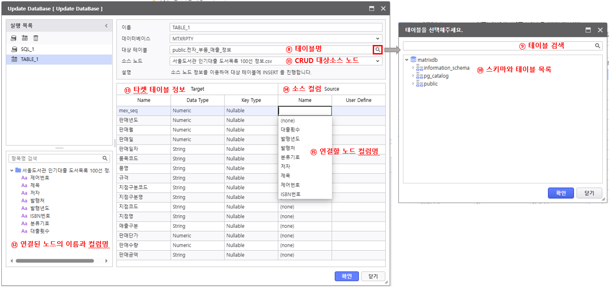Click the add table icon in the 실행 목록 toolbar
The width and height of the screenshot is (610, 289).
(x=25, y=38)
